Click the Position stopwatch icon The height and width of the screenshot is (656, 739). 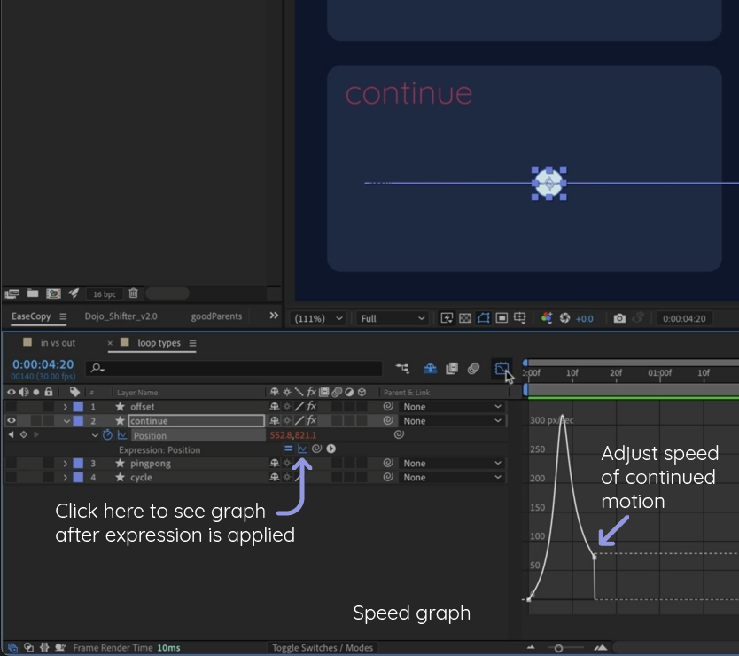click(x=108, y=435)
